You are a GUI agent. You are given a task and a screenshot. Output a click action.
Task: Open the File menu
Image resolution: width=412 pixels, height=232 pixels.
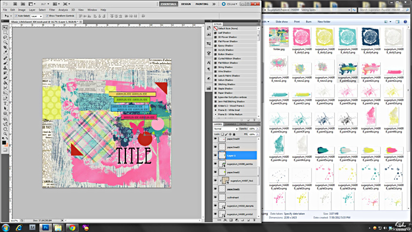(x=5, y=10)
